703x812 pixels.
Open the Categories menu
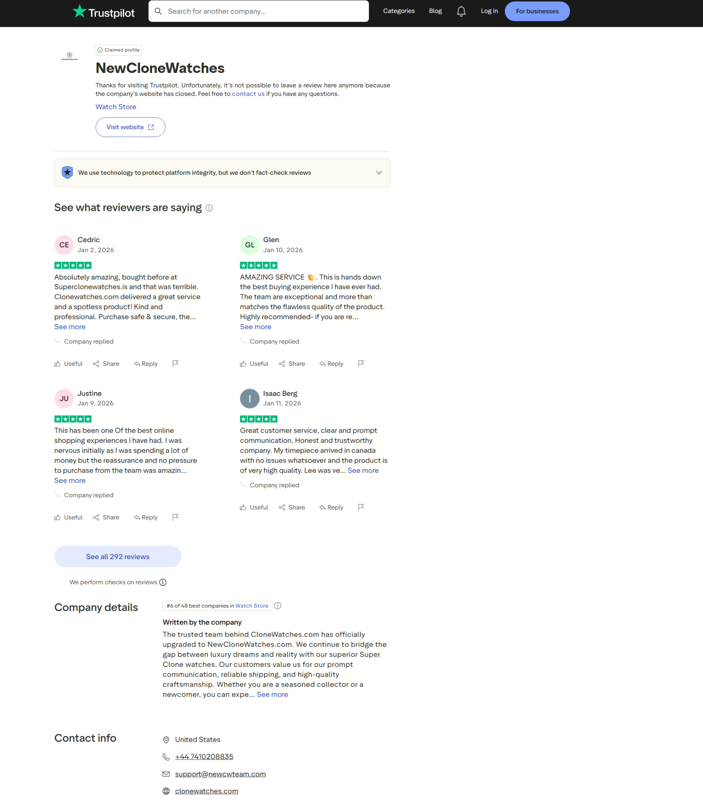pos(398,11)
